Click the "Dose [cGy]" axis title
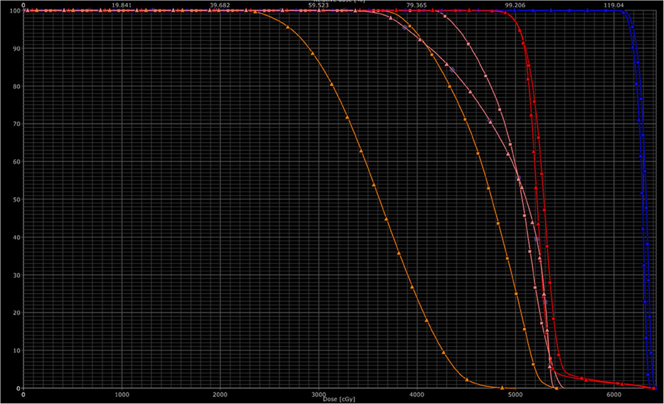Screen dimensions: 664x404 point(339,399)
